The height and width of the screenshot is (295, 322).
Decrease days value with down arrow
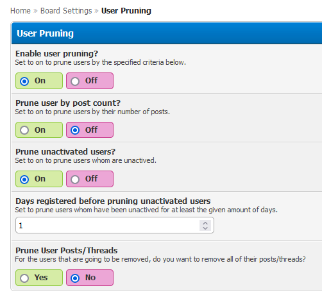(205, 228)
